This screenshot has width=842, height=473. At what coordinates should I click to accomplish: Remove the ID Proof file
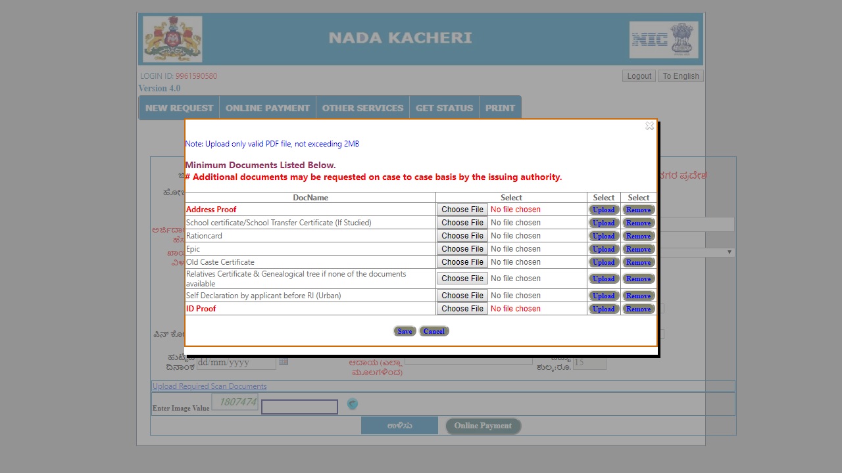click(x=638, y=308)
